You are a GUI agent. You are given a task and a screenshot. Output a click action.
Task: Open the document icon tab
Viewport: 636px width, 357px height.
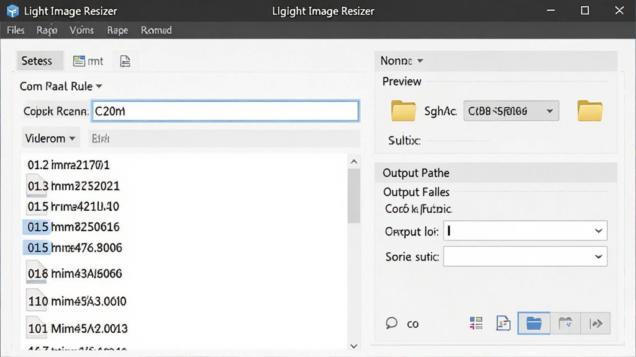(125, 61)
